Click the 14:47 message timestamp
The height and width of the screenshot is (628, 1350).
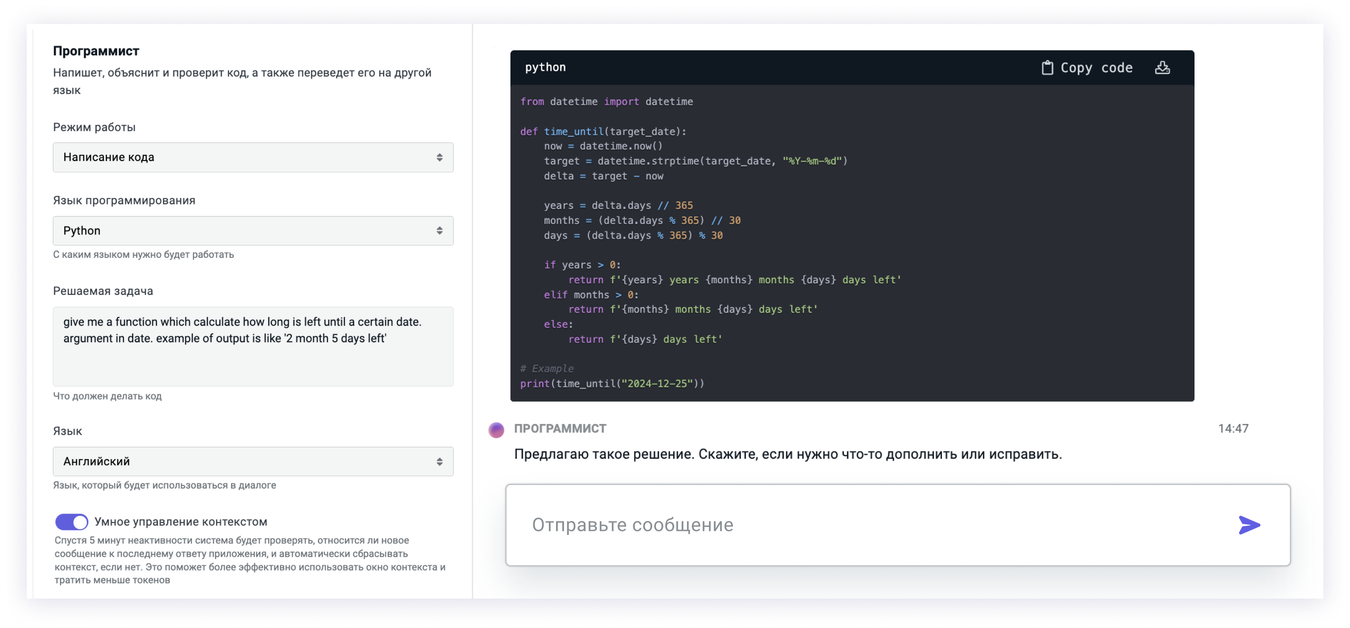pos(1233,428)
